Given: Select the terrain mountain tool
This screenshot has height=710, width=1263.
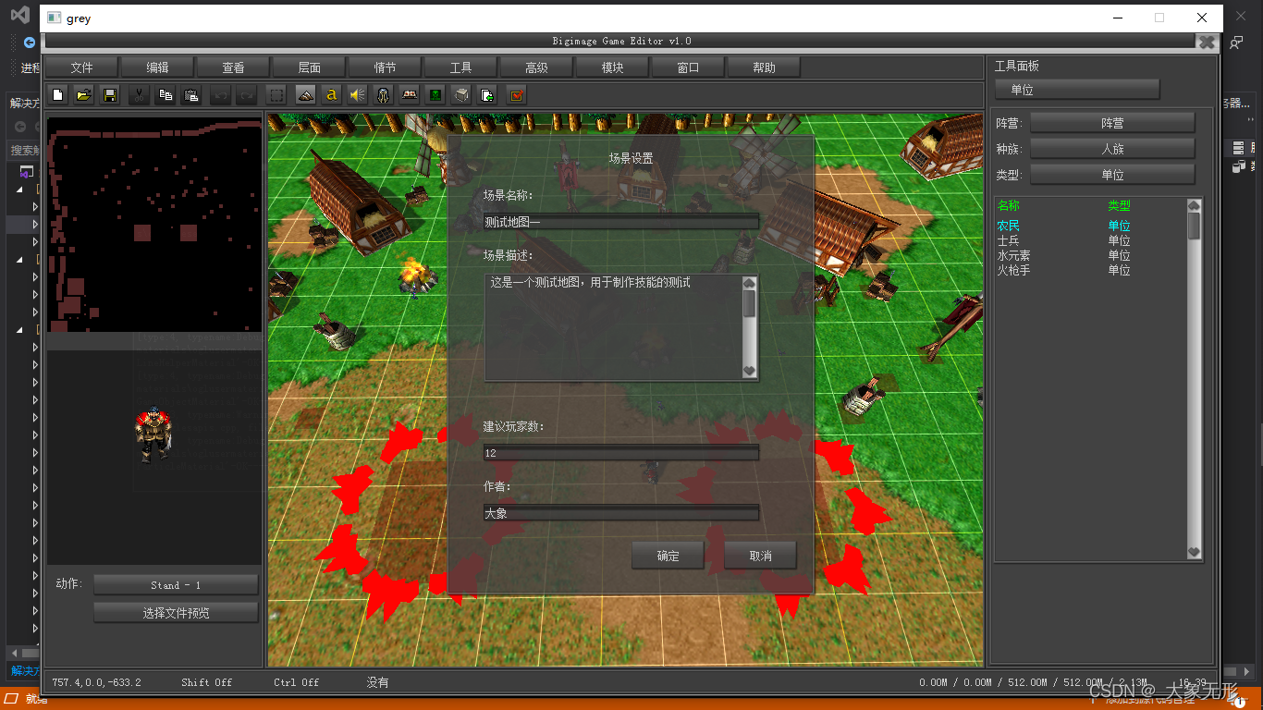Looking at the screenshot, I should click(305, 94).
